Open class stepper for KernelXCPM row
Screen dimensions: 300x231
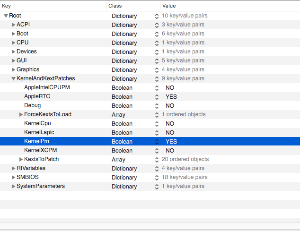[x=157, y=151]
